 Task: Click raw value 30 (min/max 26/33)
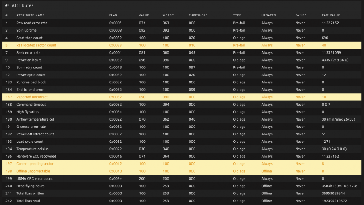coord(338,119)
